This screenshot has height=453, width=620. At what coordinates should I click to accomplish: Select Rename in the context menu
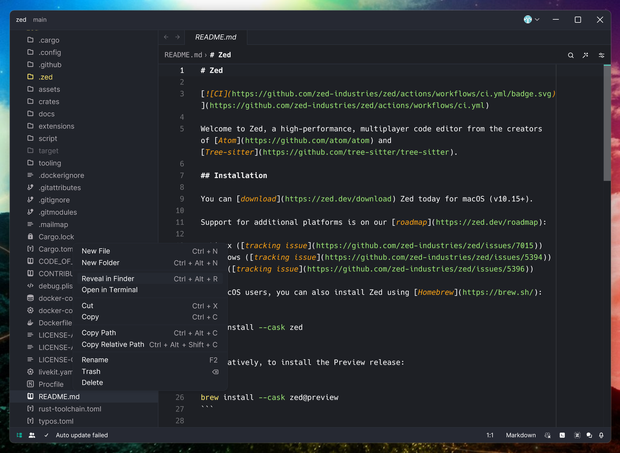tap(95, 359)
